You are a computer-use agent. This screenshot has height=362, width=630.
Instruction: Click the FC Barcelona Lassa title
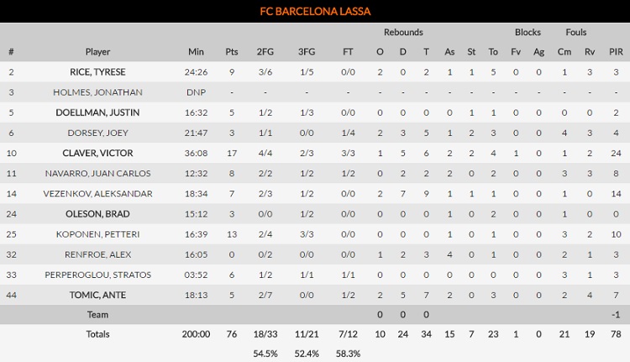pos(315,12)
